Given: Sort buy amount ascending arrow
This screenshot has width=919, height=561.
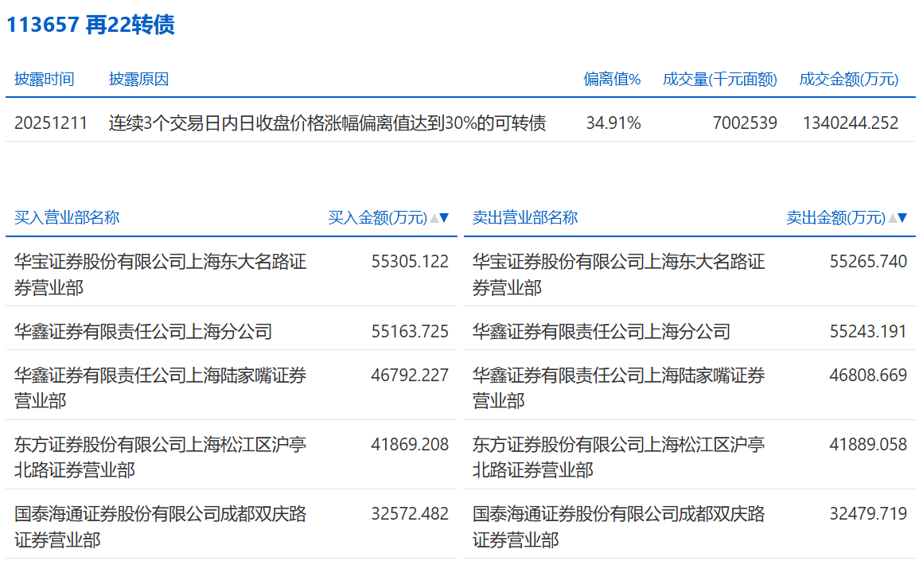Looking at the screenshot, I should (x=434, y=218).
